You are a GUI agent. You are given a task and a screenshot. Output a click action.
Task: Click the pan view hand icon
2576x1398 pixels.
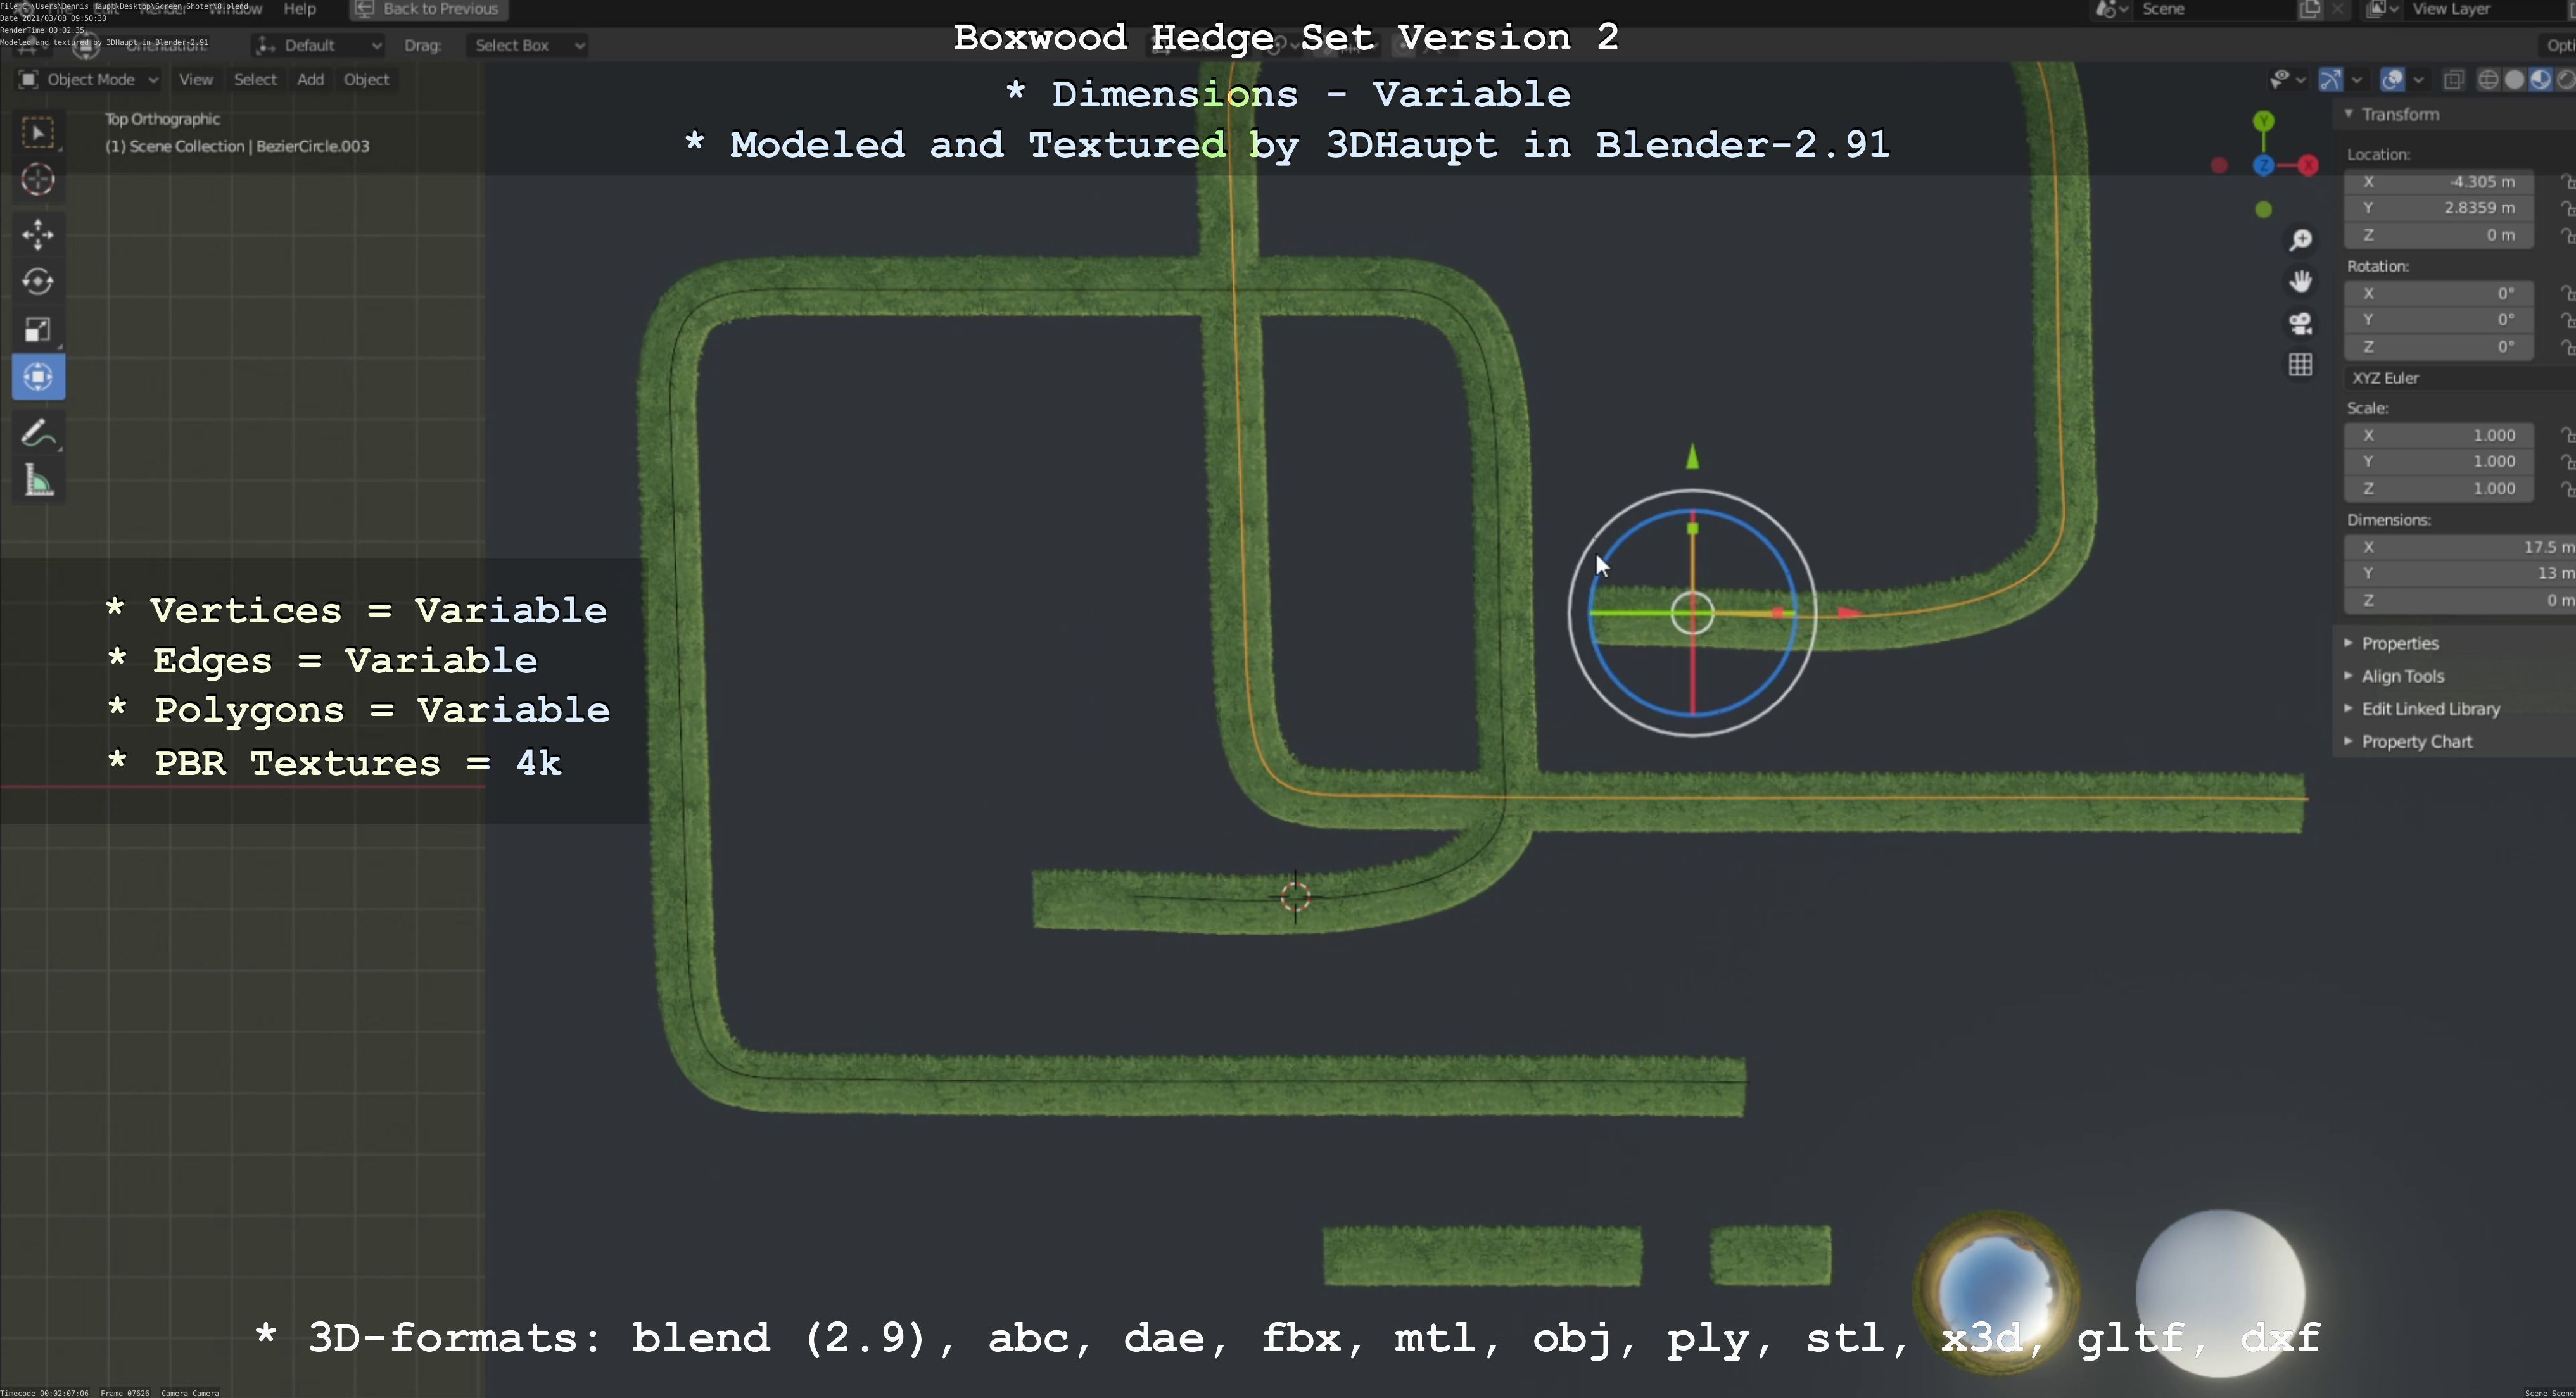tap(2300, 282)
